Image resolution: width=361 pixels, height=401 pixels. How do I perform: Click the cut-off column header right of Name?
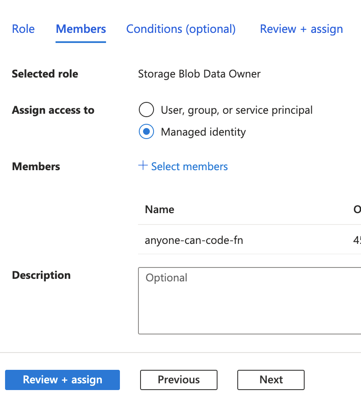[357, 210]
